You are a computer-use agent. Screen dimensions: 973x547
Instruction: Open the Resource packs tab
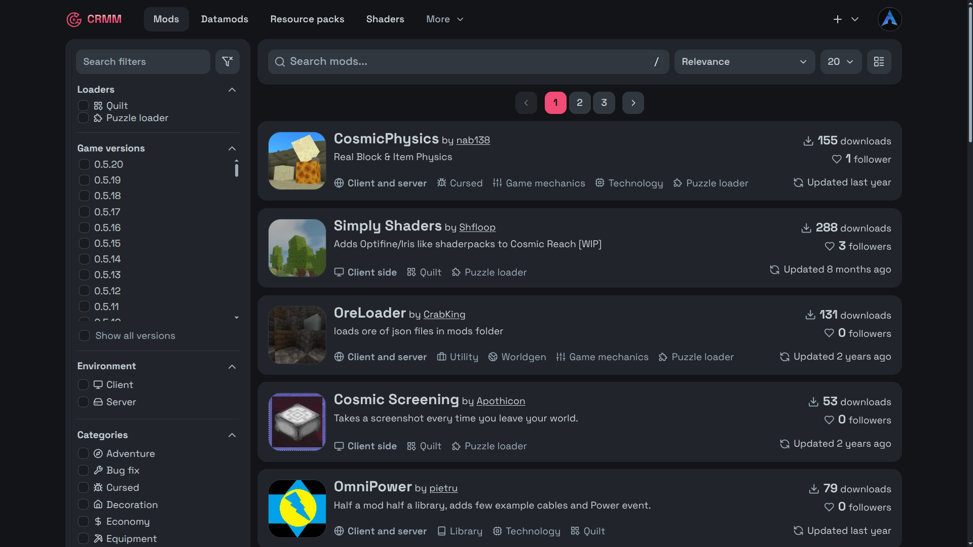pos(307,19)
